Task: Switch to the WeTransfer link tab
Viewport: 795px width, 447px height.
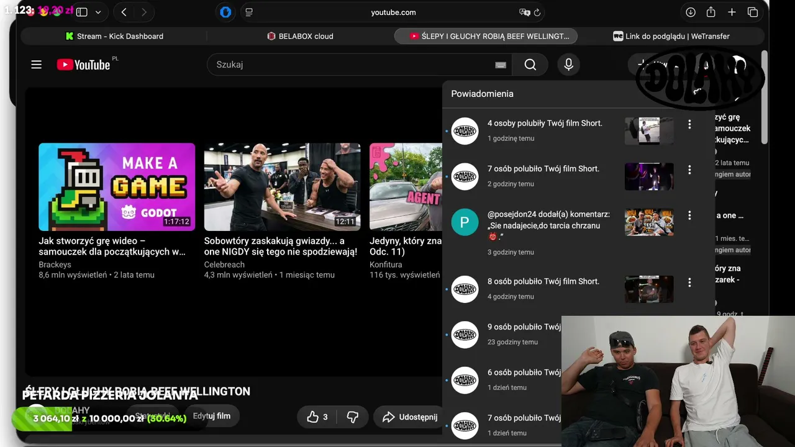Action: pyautogui.click(x=672, y=36)
